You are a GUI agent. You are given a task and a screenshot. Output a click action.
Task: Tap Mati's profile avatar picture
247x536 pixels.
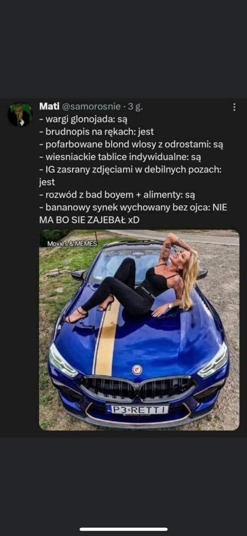[x=20, y=115]
